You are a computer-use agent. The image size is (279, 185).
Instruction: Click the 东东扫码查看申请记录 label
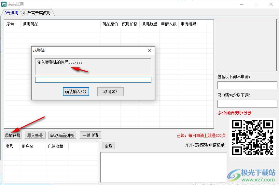[205, 145]
